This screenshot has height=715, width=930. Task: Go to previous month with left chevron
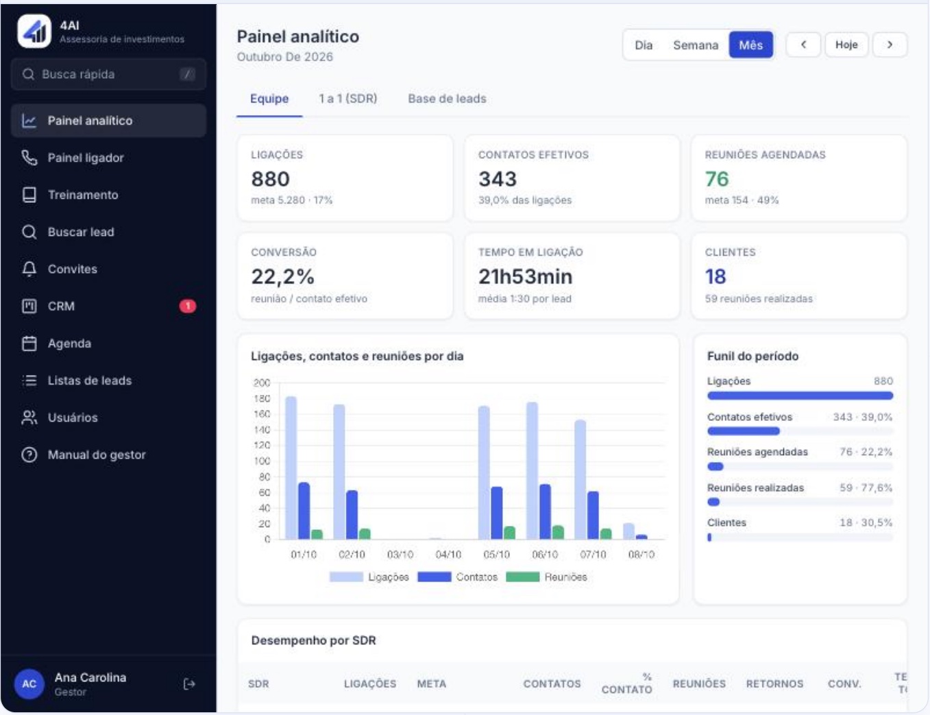point(803,45)
